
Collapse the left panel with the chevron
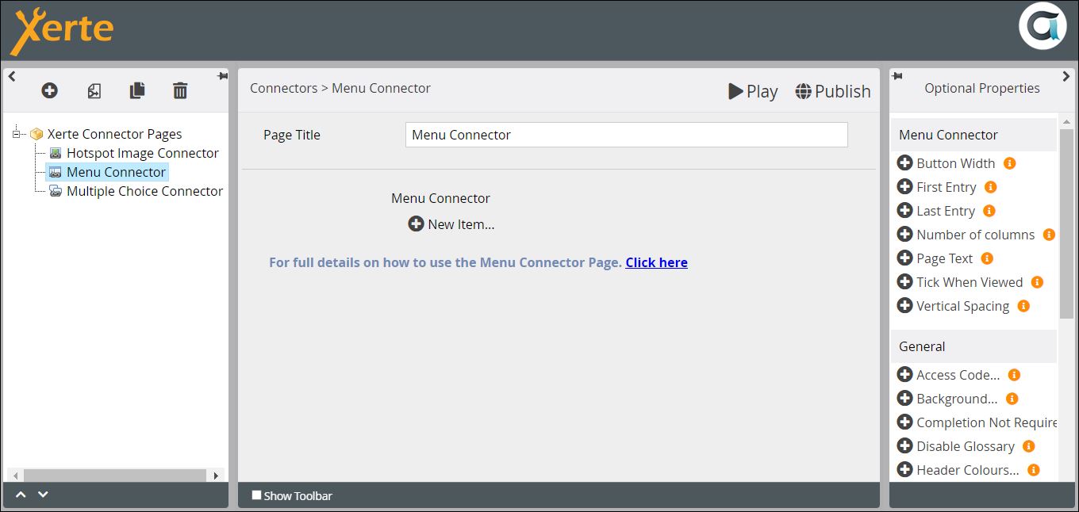click(x=12, y=76)
